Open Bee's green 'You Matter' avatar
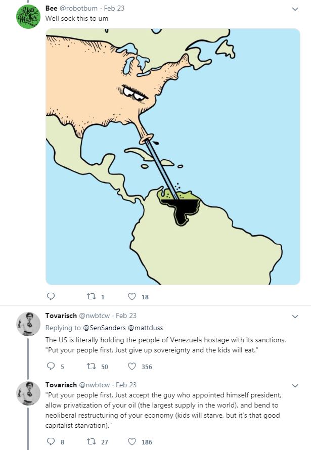This screenshot has height=450, width=311. pos(28,17)
